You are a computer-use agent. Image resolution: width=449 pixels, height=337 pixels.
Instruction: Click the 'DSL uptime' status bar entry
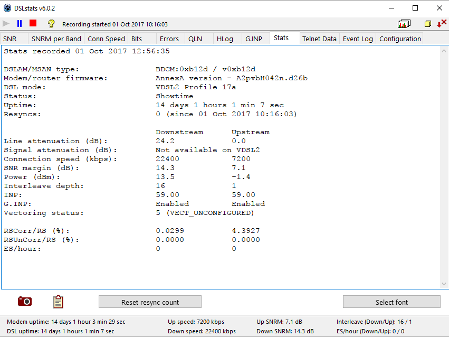click(61, 331)
